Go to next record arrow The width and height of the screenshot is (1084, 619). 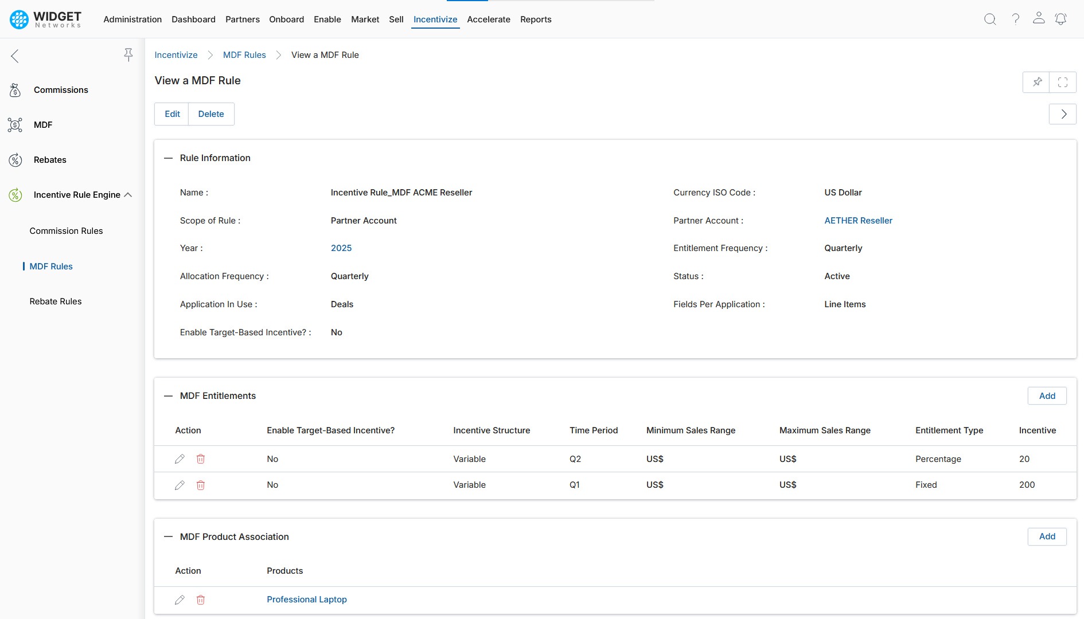point(1063,114)
